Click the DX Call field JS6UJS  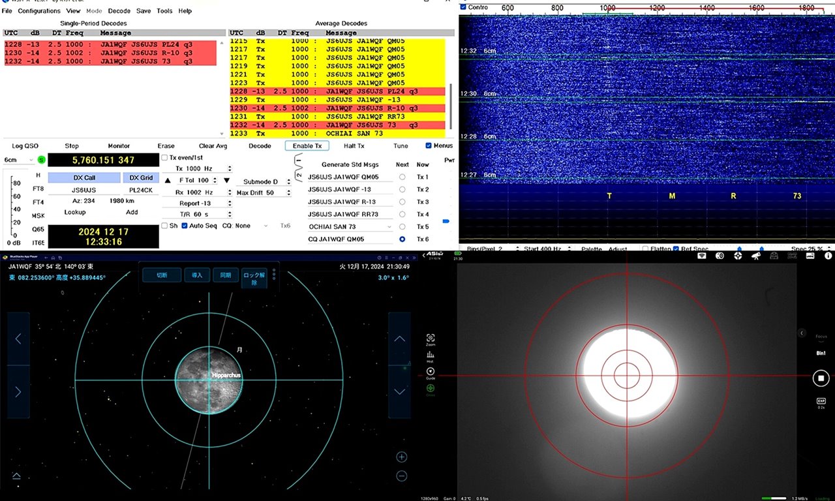click(x=83, y=190)
